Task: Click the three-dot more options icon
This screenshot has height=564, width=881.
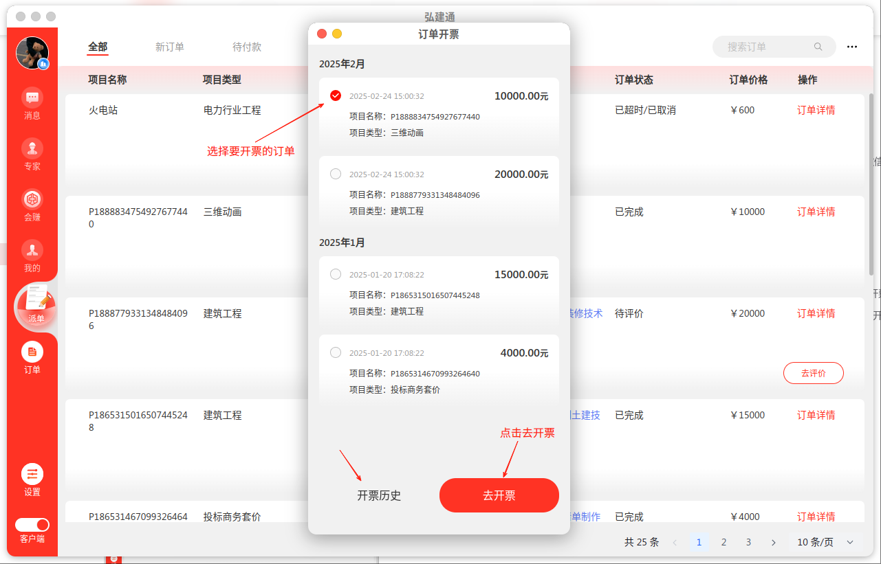Action: pyautogui.click(x=852, y=47)
